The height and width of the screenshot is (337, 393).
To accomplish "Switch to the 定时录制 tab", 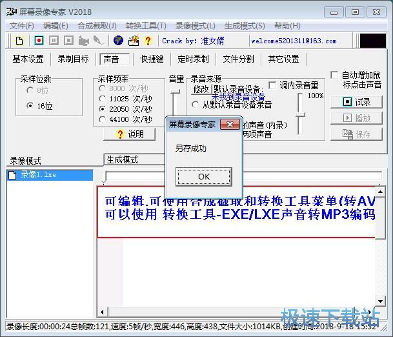I will (193, 59).
